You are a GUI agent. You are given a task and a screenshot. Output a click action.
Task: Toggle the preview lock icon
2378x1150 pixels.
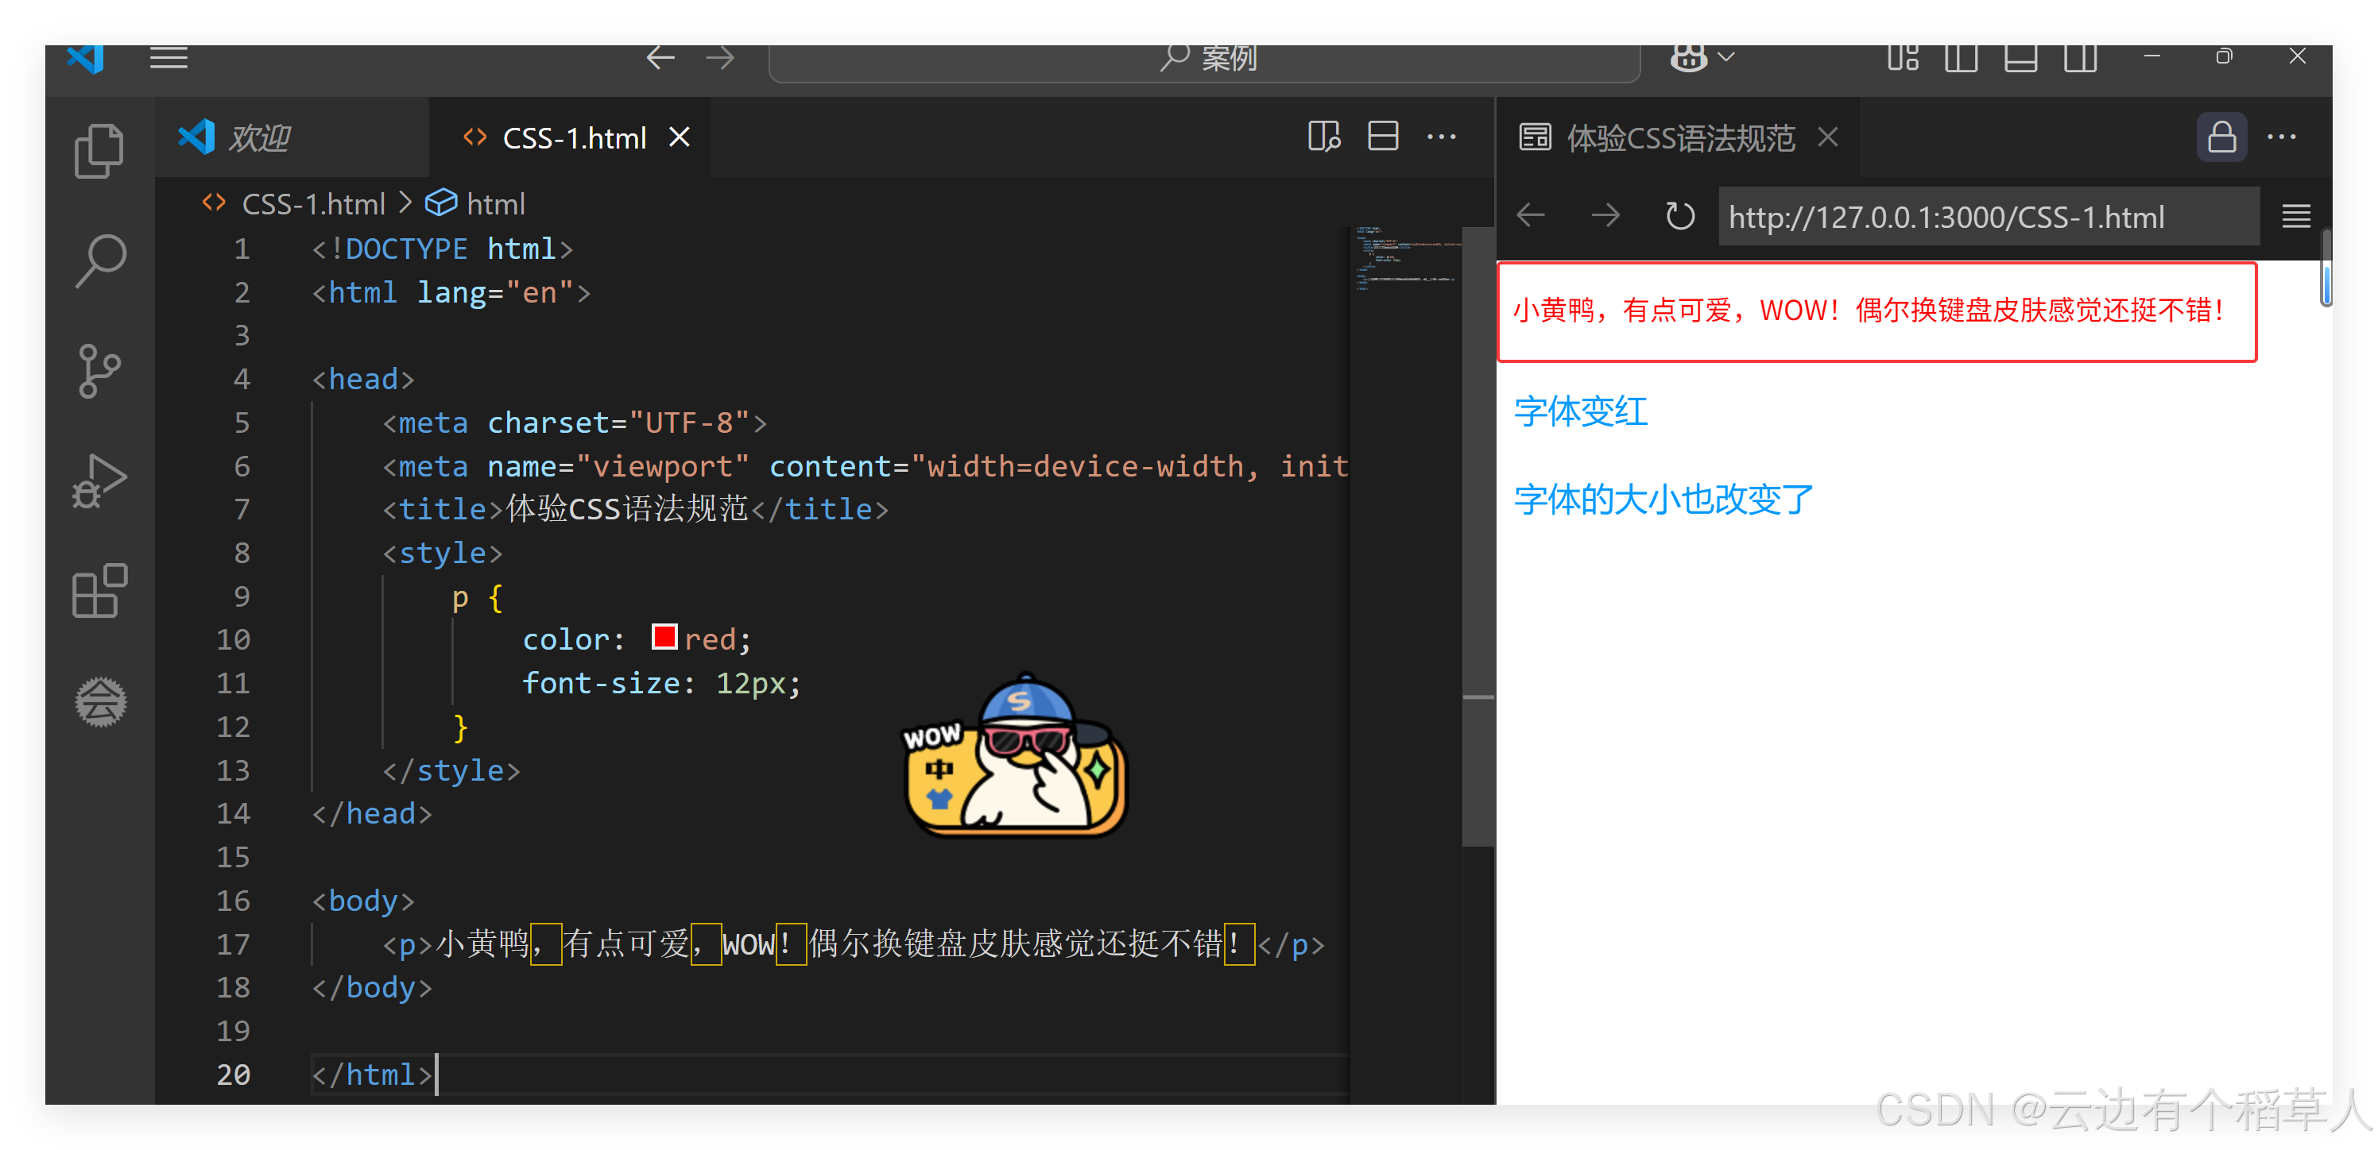pos(2221,137)
